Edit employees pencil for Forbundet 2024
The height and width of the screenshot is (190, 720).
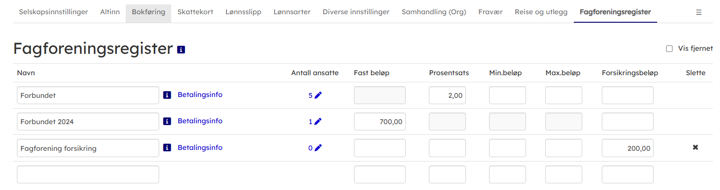click(318, 121)
